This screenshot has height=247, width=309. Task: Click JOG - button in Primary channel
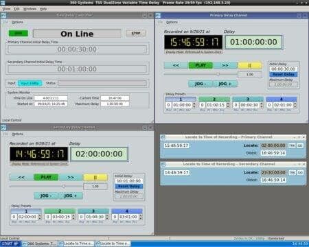(x=201, y=84)
